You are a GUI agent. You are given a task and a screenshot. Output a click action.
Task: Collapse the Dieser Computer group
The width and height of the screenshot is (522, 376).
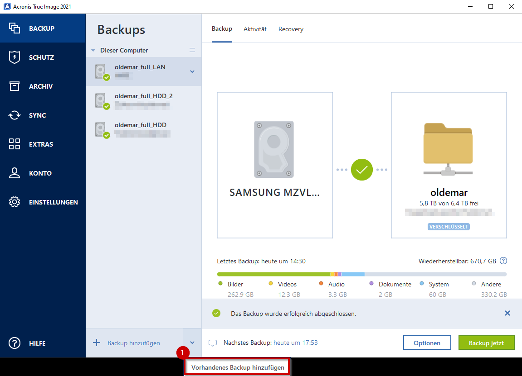93,50
